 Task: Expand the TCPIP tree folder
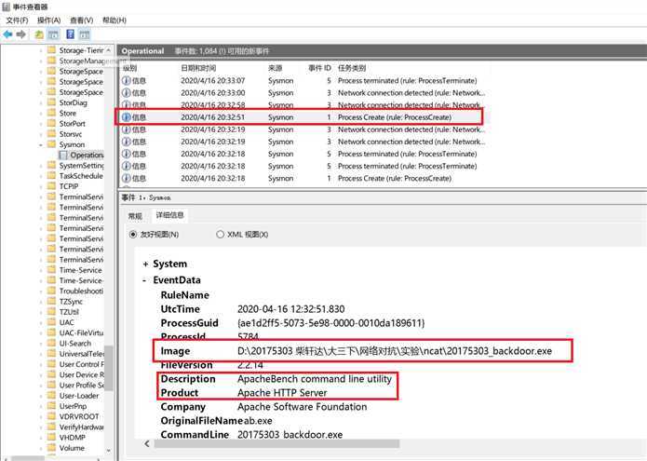(x=41, y=186)
